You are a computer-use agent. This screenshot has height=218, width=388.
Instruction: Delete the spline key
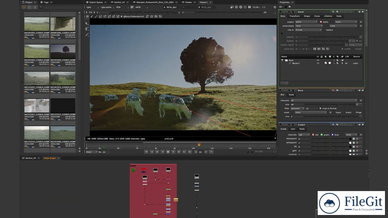click(328, 49)
